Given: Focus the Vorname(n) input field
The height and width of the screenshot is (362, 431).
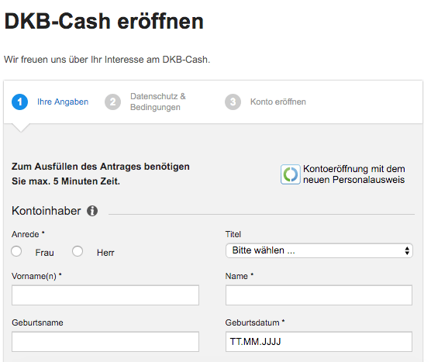Looking at the screenshot, I should click(105, 295).
